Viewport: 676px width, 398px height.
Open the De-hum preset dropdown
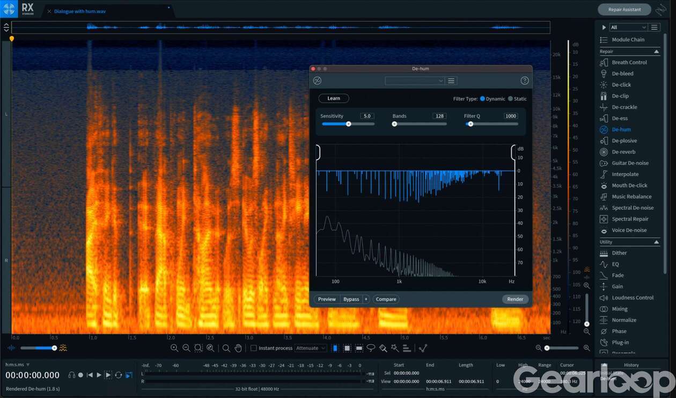pyautogui.click(x=414, y=81)
